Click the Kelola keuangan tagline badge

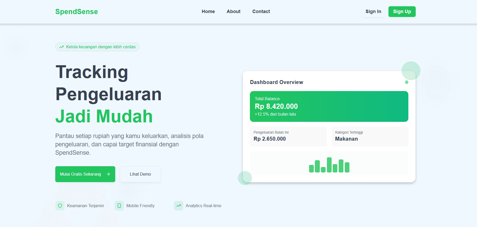[97, 47]
